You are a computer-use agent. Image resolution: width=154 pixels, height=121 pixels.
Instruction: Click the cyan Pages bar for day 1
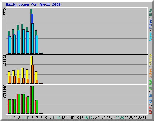(10, 45)
